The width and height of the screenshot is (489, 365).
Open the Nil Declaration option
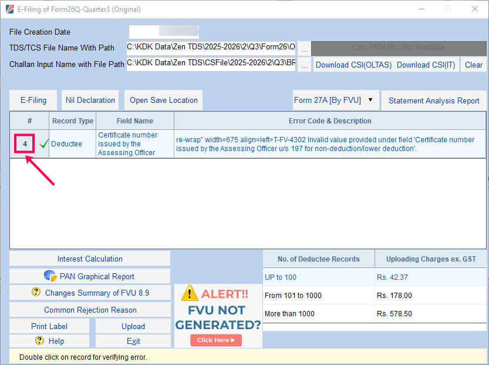90,101
